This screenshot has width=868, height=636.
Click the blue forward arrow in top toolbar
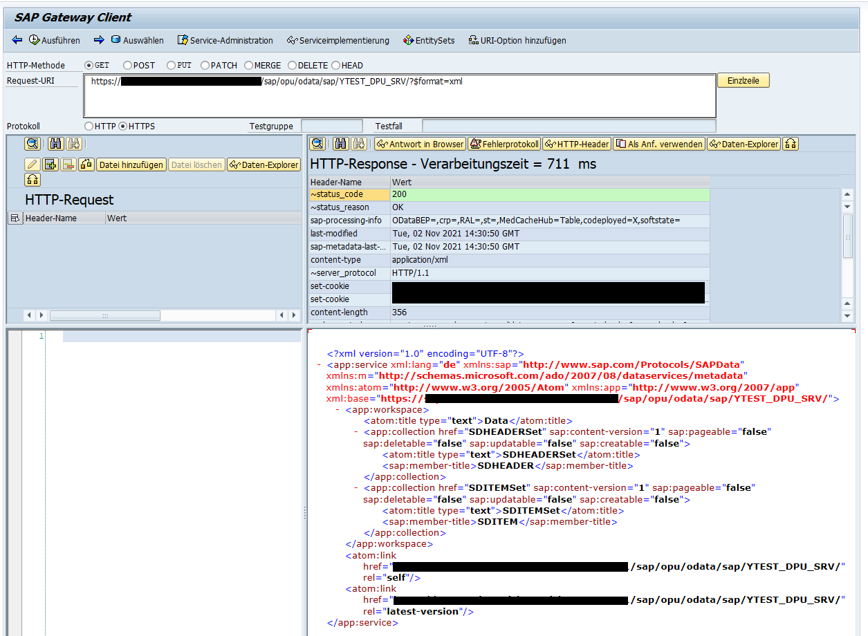(x=99, y=40)
